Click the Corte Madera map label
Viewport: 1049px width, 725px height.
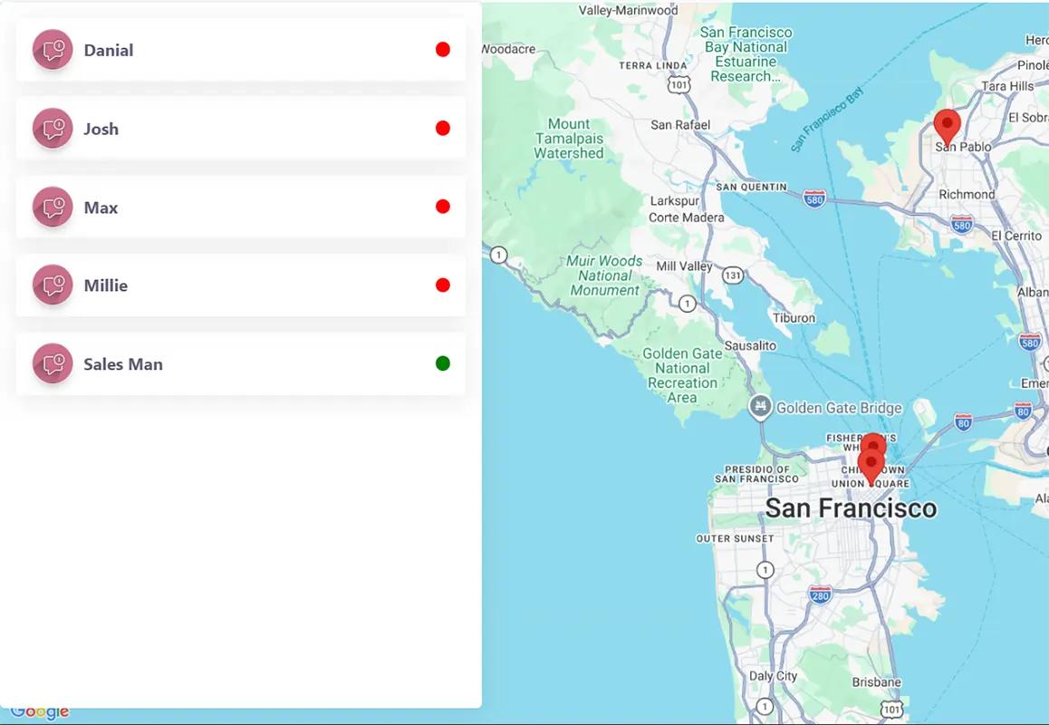[687, 217]
